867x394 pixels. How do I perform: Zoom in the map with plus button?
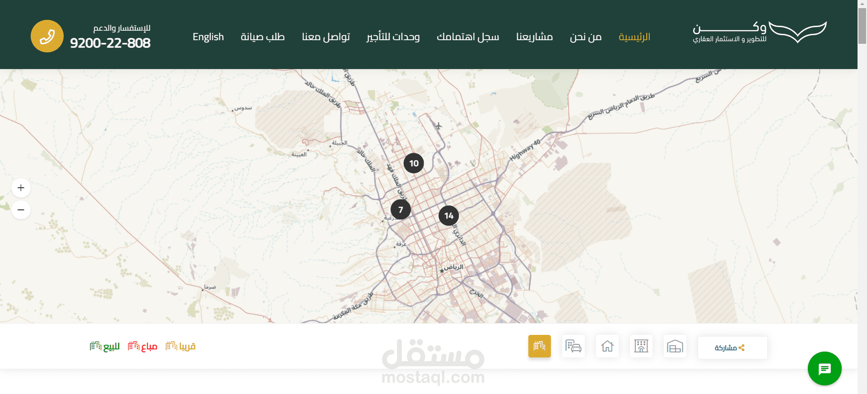(x=21, y=188)
